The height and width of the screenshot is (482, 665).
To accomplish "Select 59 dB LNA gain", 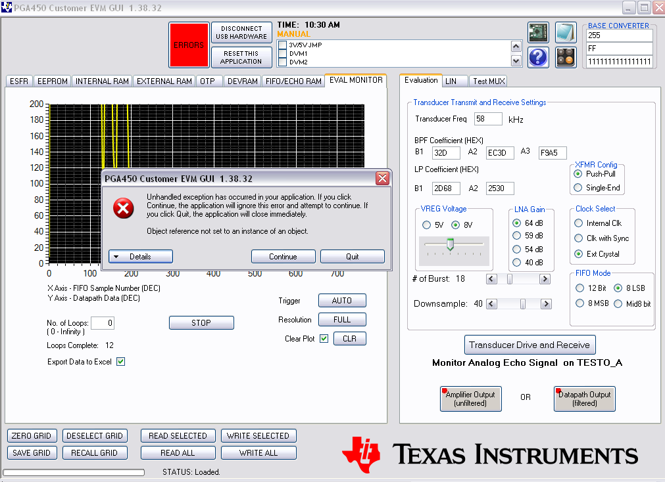I will (x=516, y=236).
